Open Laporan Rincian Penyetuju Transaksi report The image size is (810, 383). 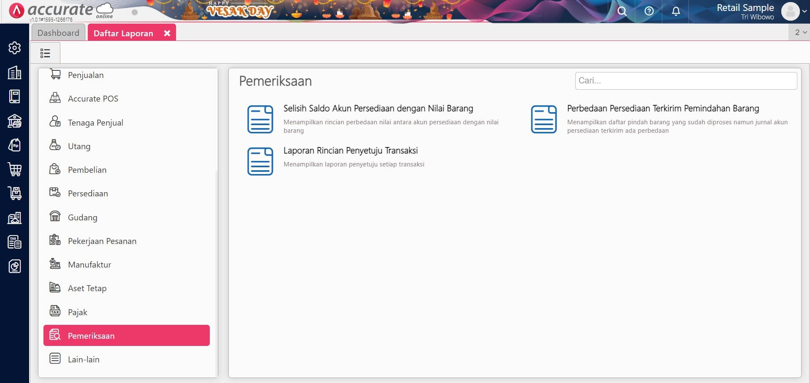pos(350,151)
